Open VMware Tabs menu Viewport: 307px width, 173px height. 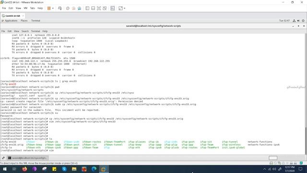[x=32, y=8]
